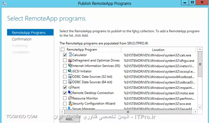The height and width of the screenshot is (123, 209).
Task: Click the Internet Information Services (IIS) icon
Action: point(70,65)
